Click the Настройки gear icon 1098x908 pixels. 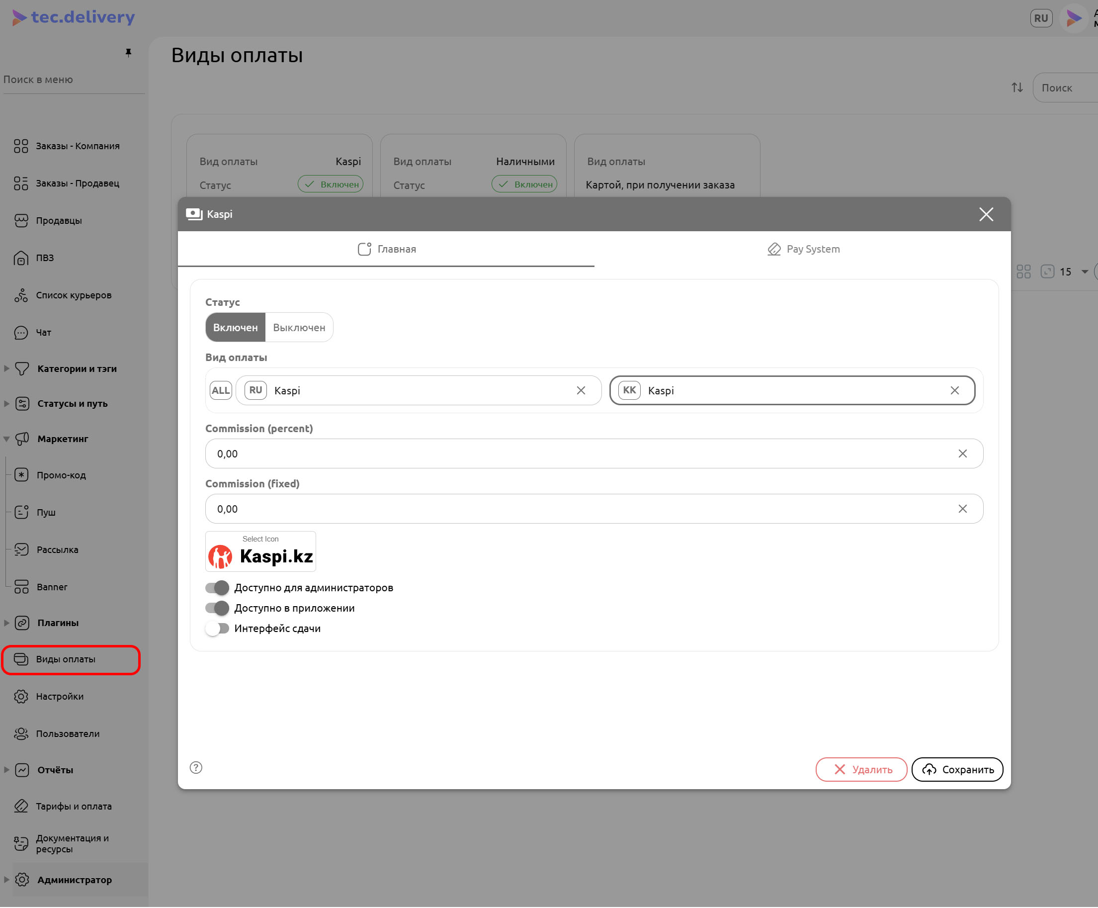tap(21, 697)
